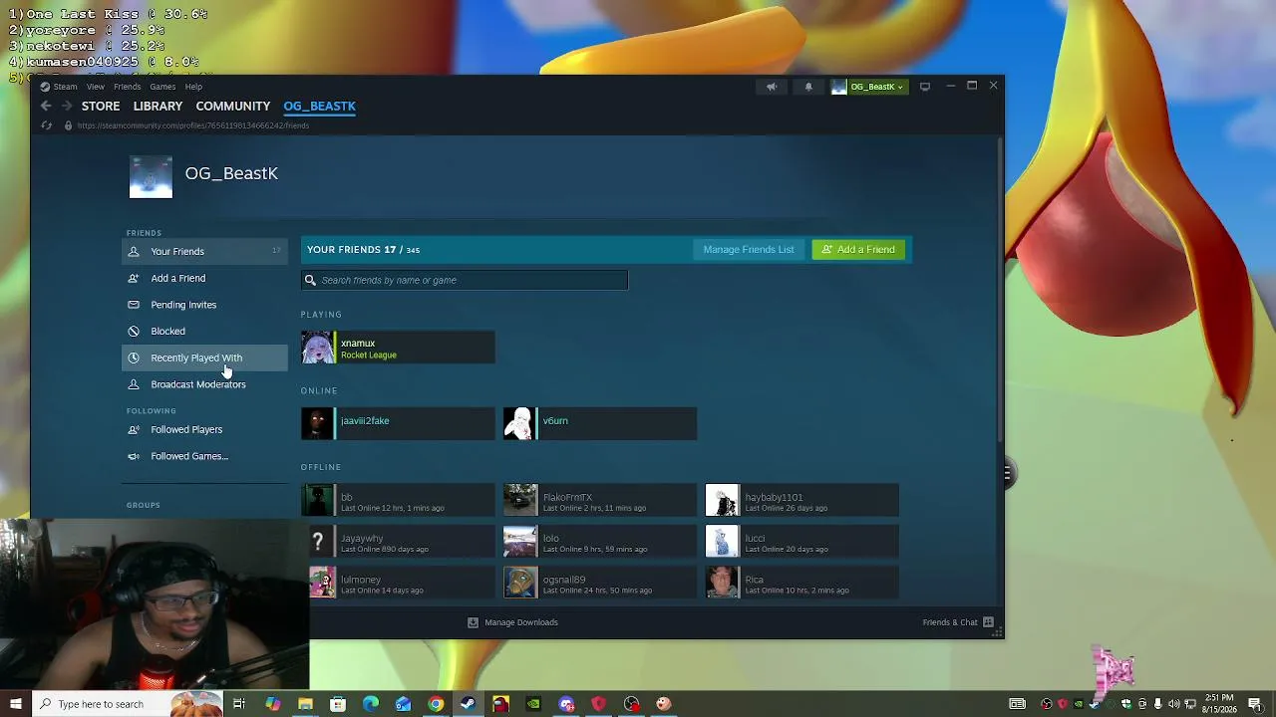Open Rica friend card
The image size is (1276, 717).
click(802, 583)
